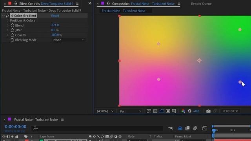Switch to the Render Queue tab
Viewport: 251px width, 141px height.
[201, 4]
